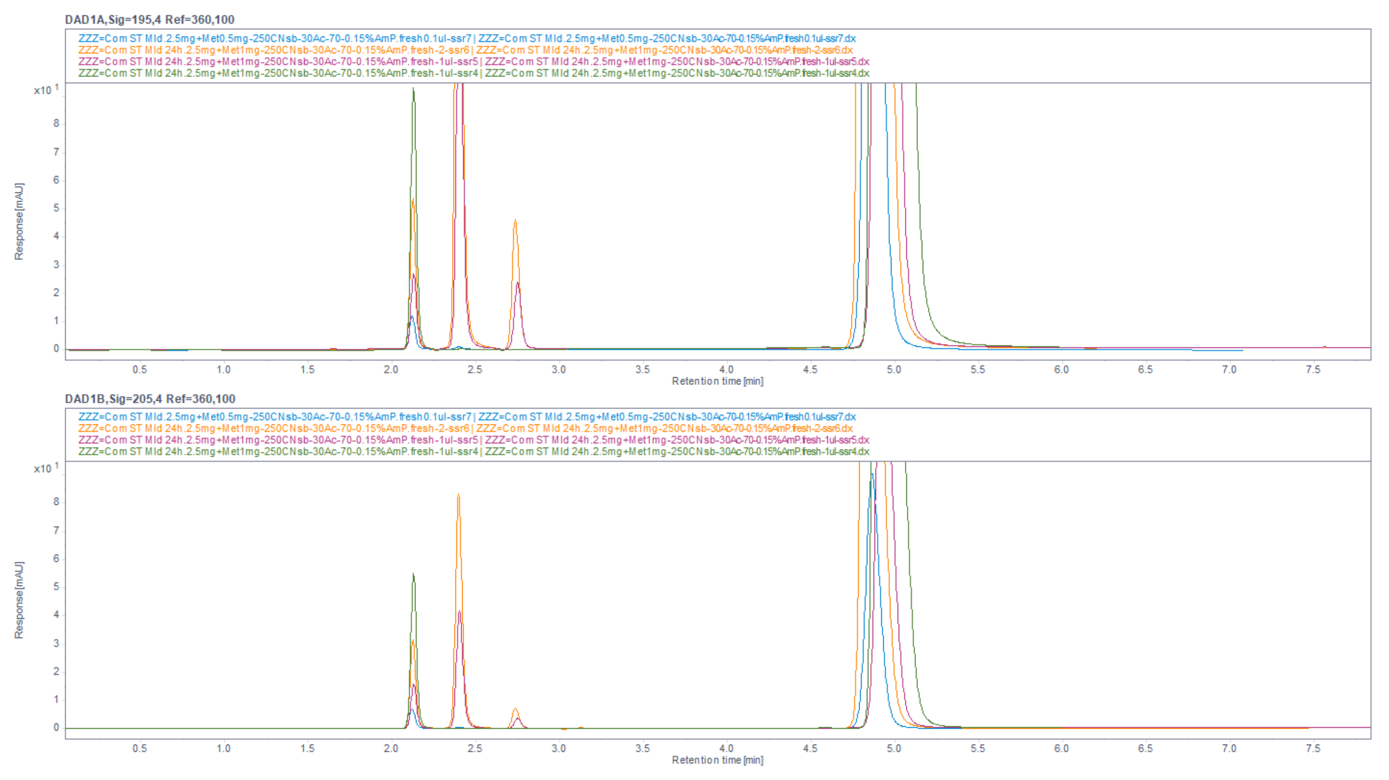Click green peak apex near 2.1 min, top chart
The height and width of the screenshot is (780, 1389).
(413, 88)
